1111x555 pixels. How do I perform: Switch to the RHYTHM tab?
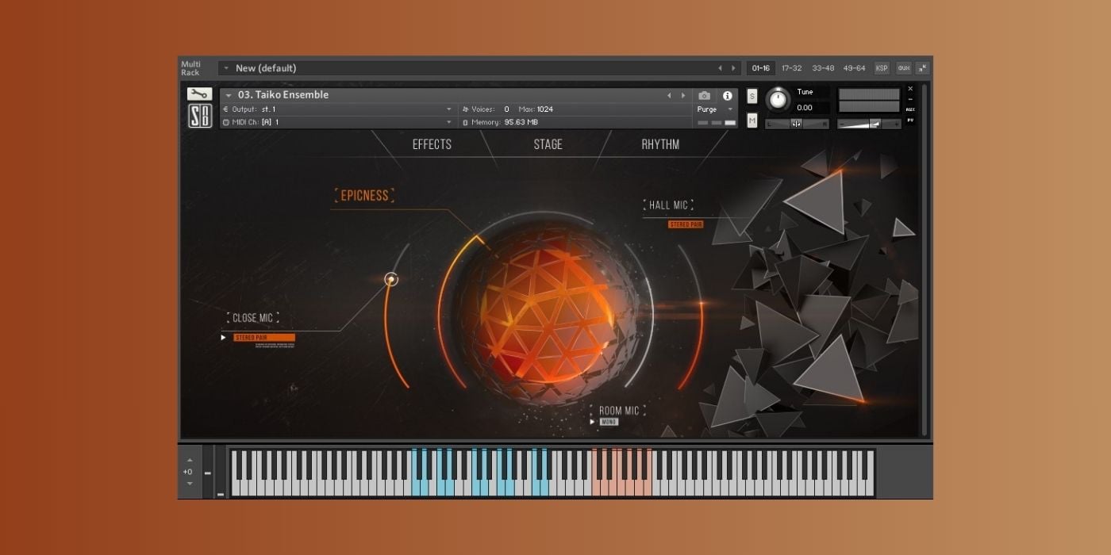(660, 144)
